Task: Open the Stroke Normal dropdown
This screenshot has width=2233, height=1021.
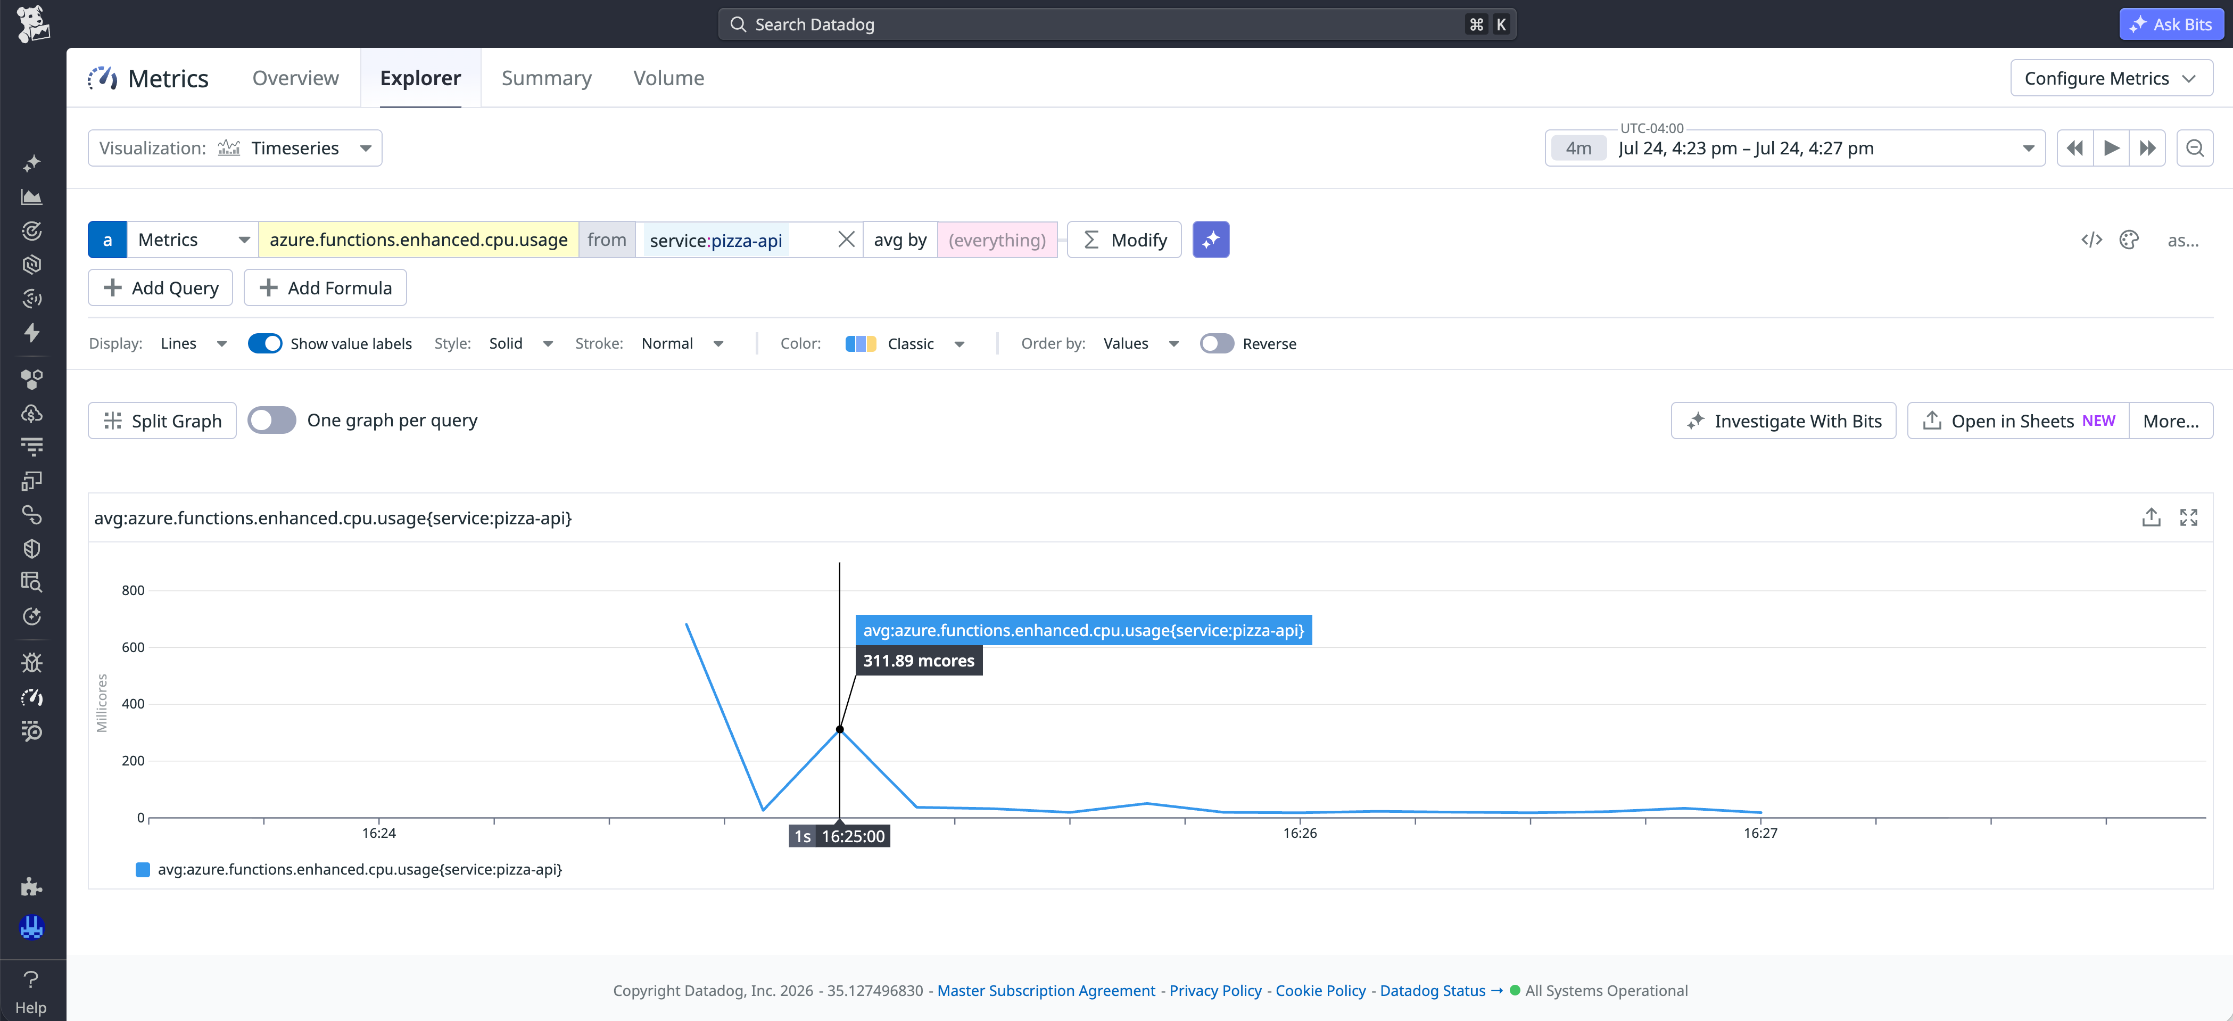Action: tap(681, 343)
